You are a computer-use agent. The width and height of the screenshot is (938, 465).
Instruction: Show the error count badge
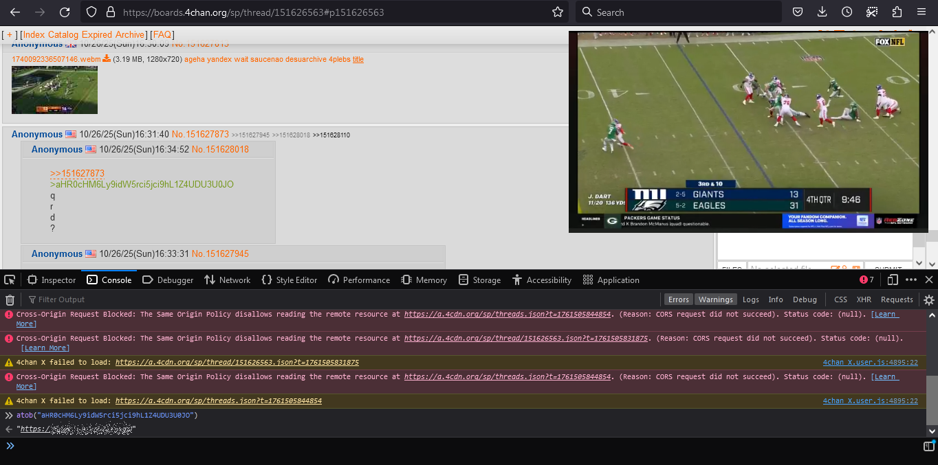click(866, 280)
